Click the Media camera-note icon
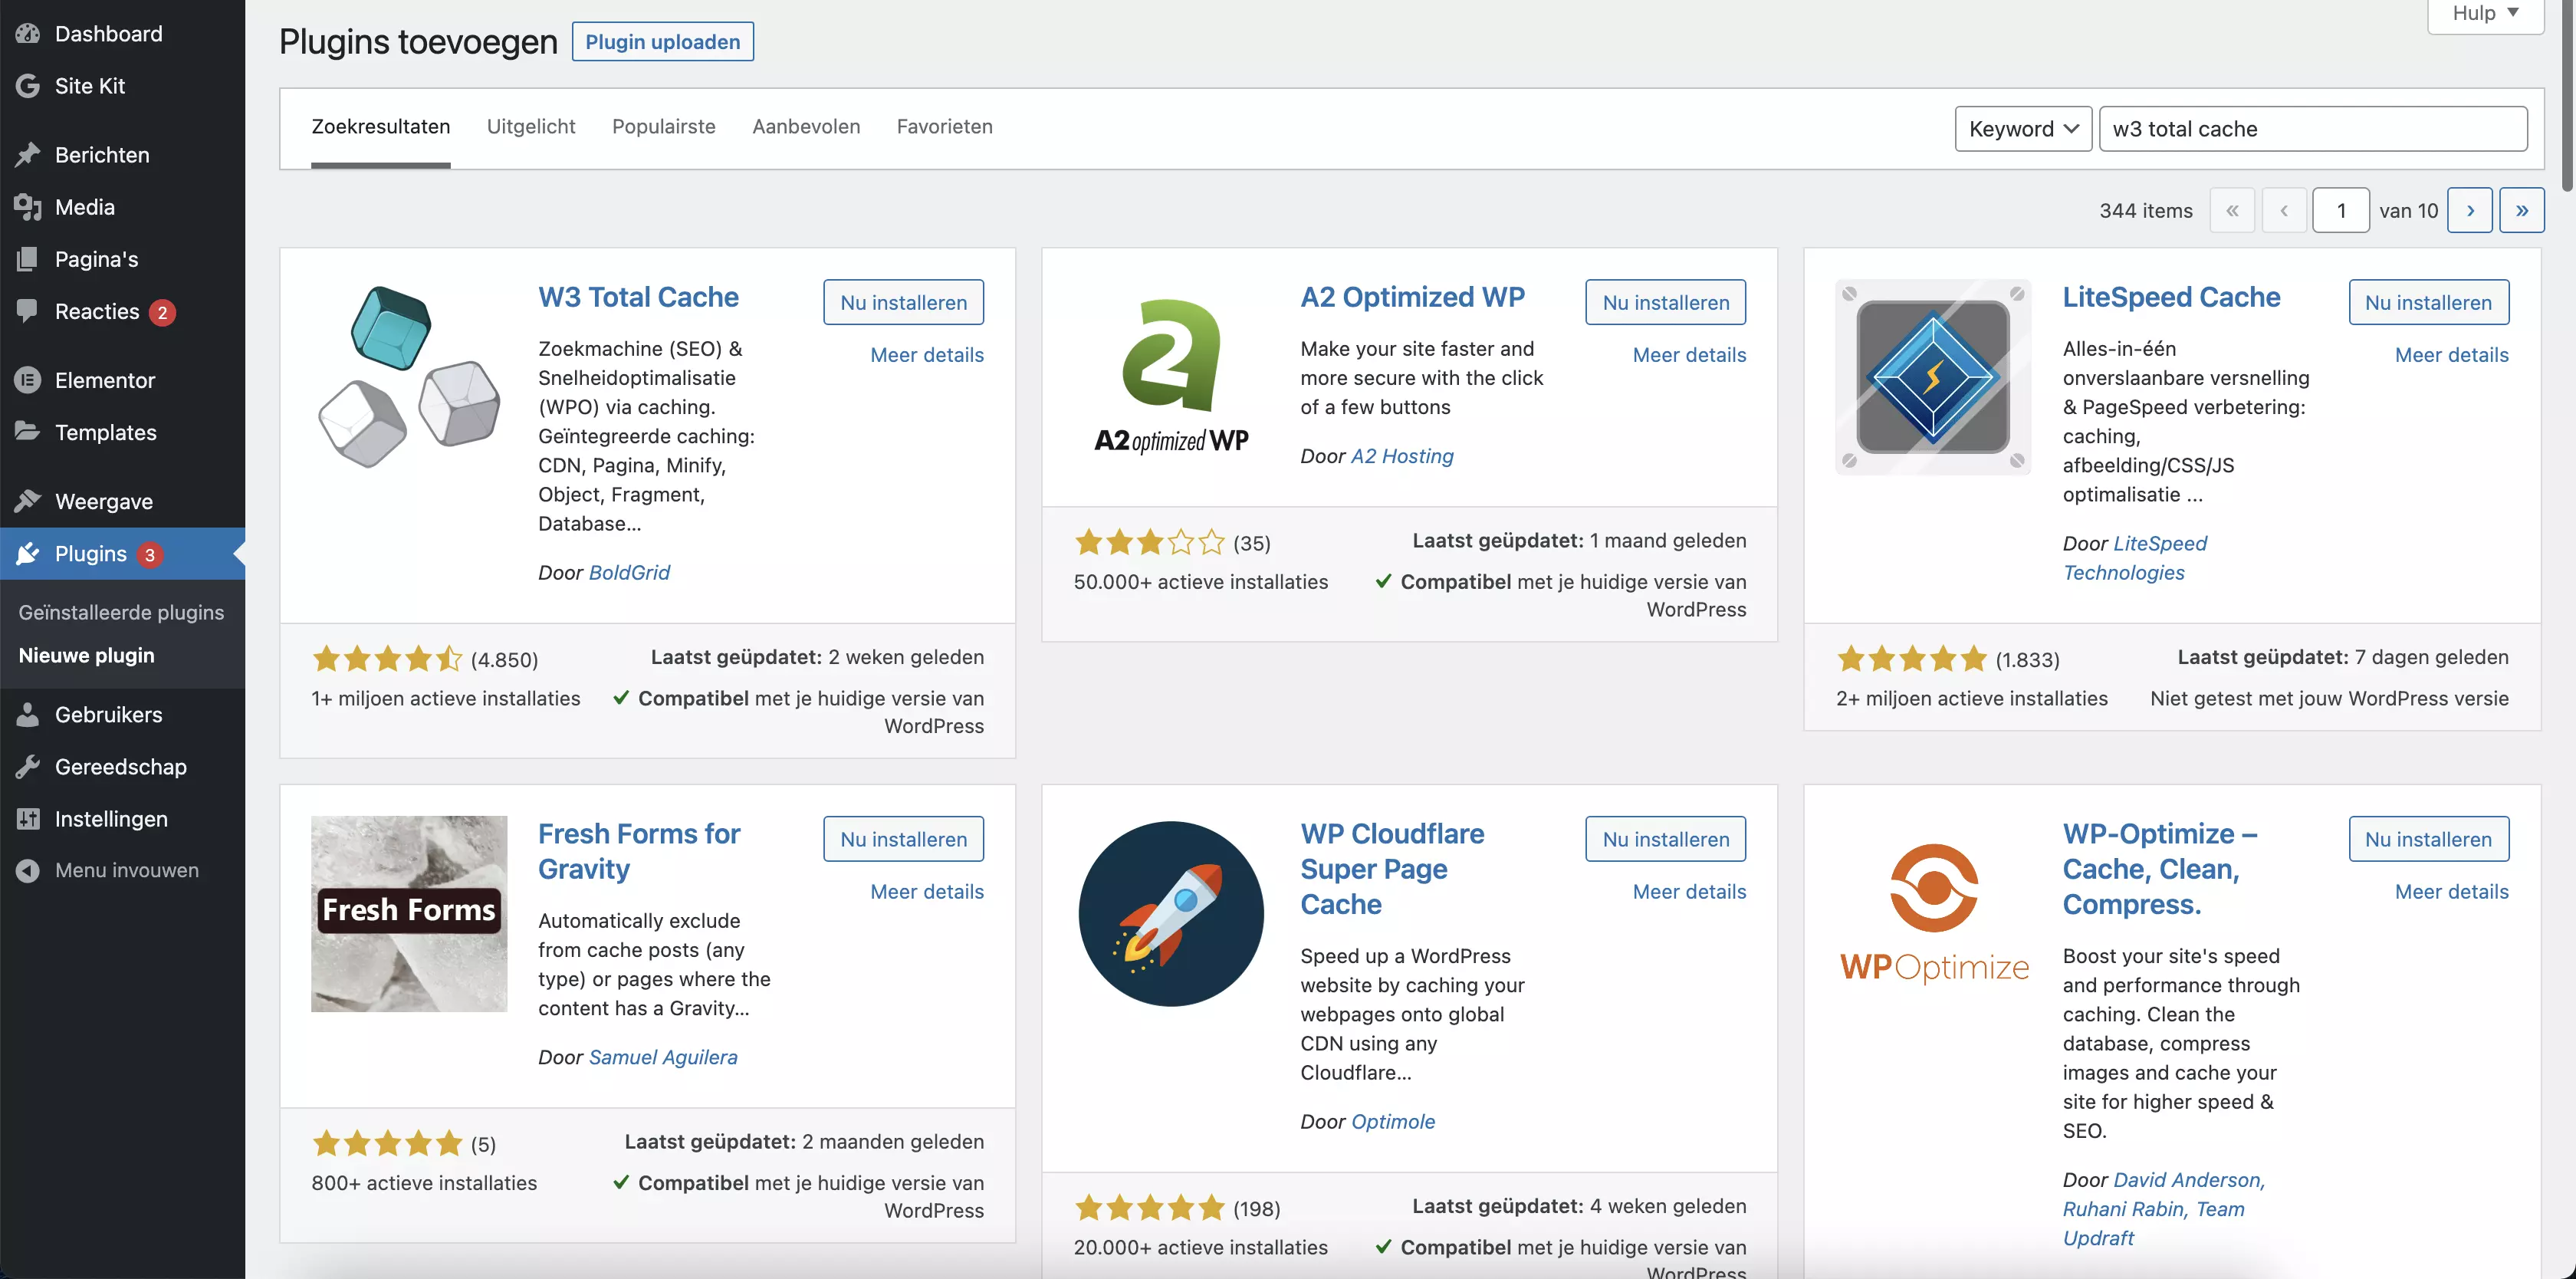The height and width of the screenshot is (1279, 2576). [x=27, y=206]
